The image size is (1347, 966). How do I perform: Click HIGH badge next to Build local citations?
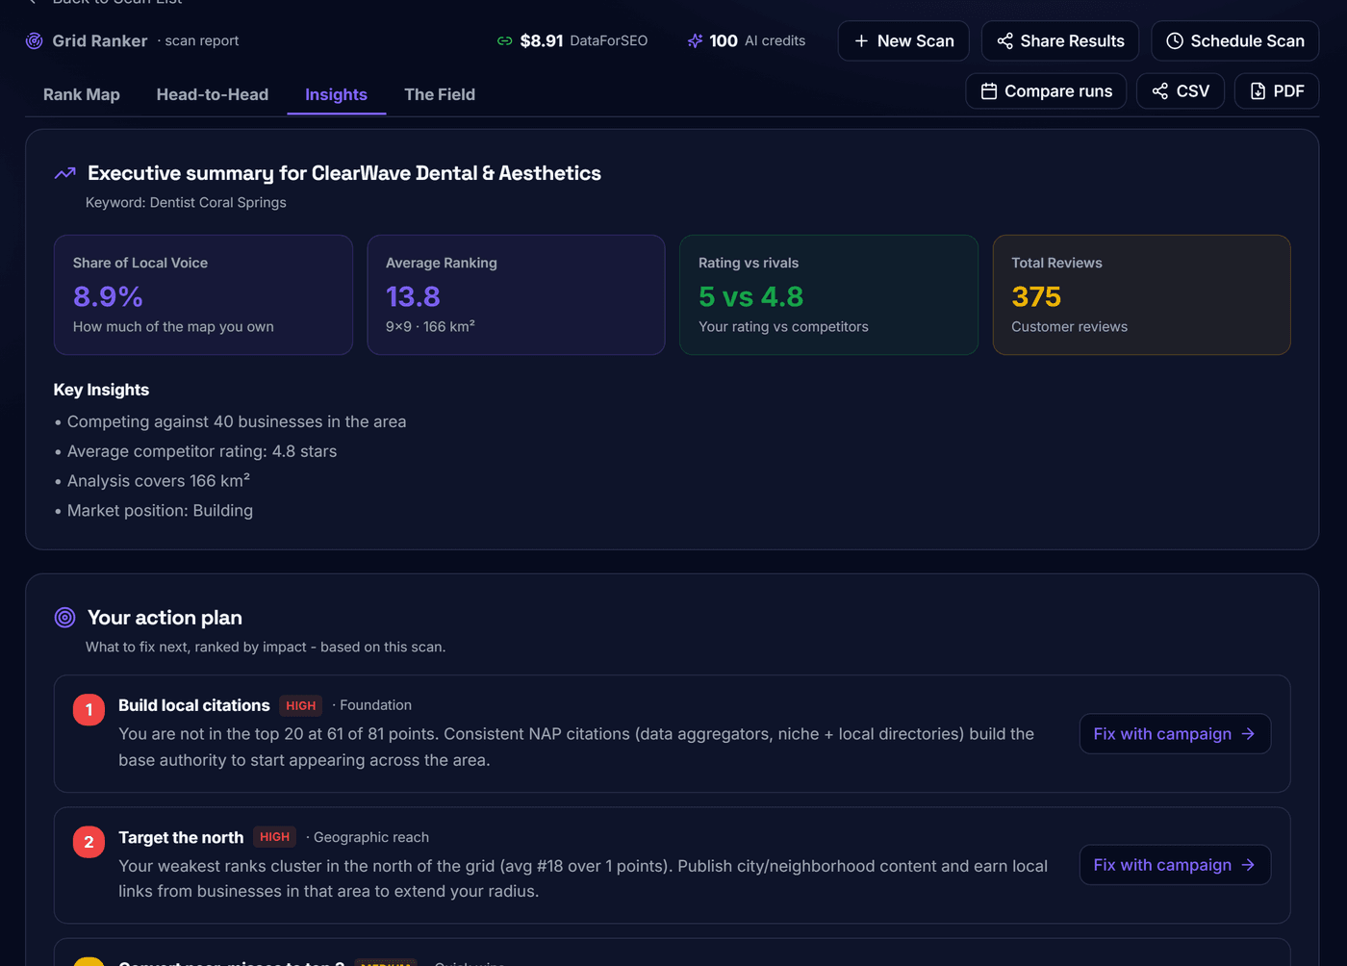tap(300, 705)
